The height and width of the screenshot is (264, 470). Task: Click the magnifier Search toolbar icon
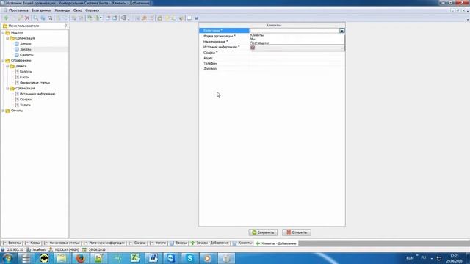point(36,18)
